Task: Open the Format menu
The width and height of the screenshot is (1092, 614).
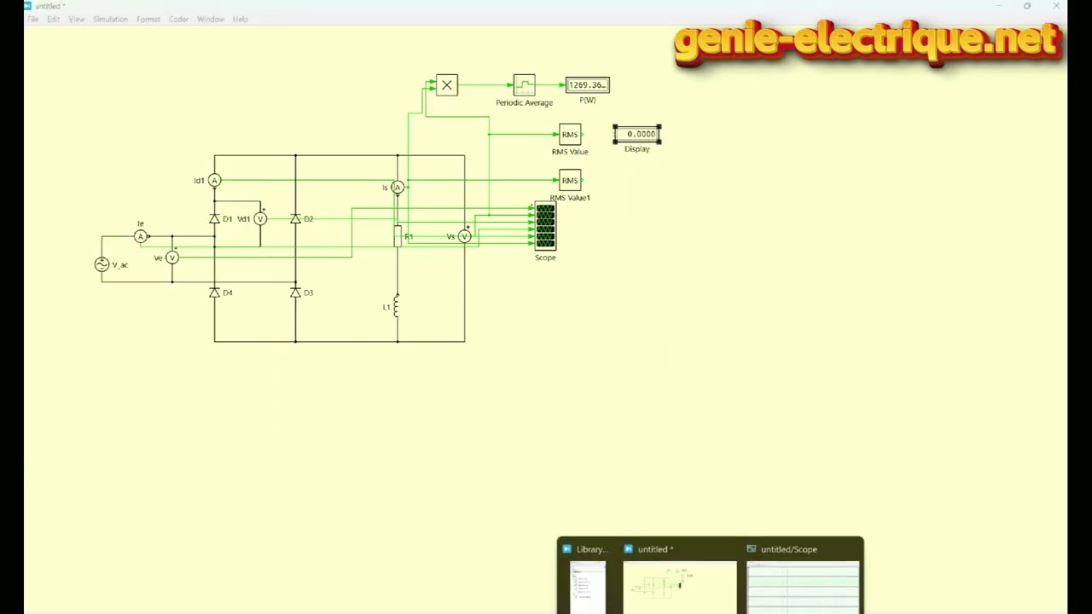Action: pyautogui.click(x=148, y=19)
